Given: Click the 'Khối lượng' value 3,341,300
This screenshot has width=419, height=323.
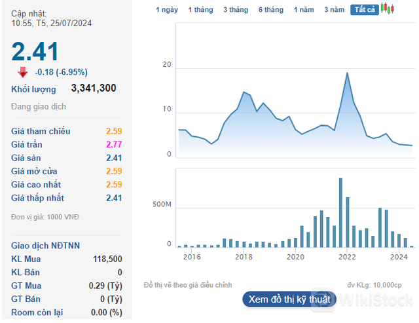Looking at the screenshot, I should pos(94,88).
